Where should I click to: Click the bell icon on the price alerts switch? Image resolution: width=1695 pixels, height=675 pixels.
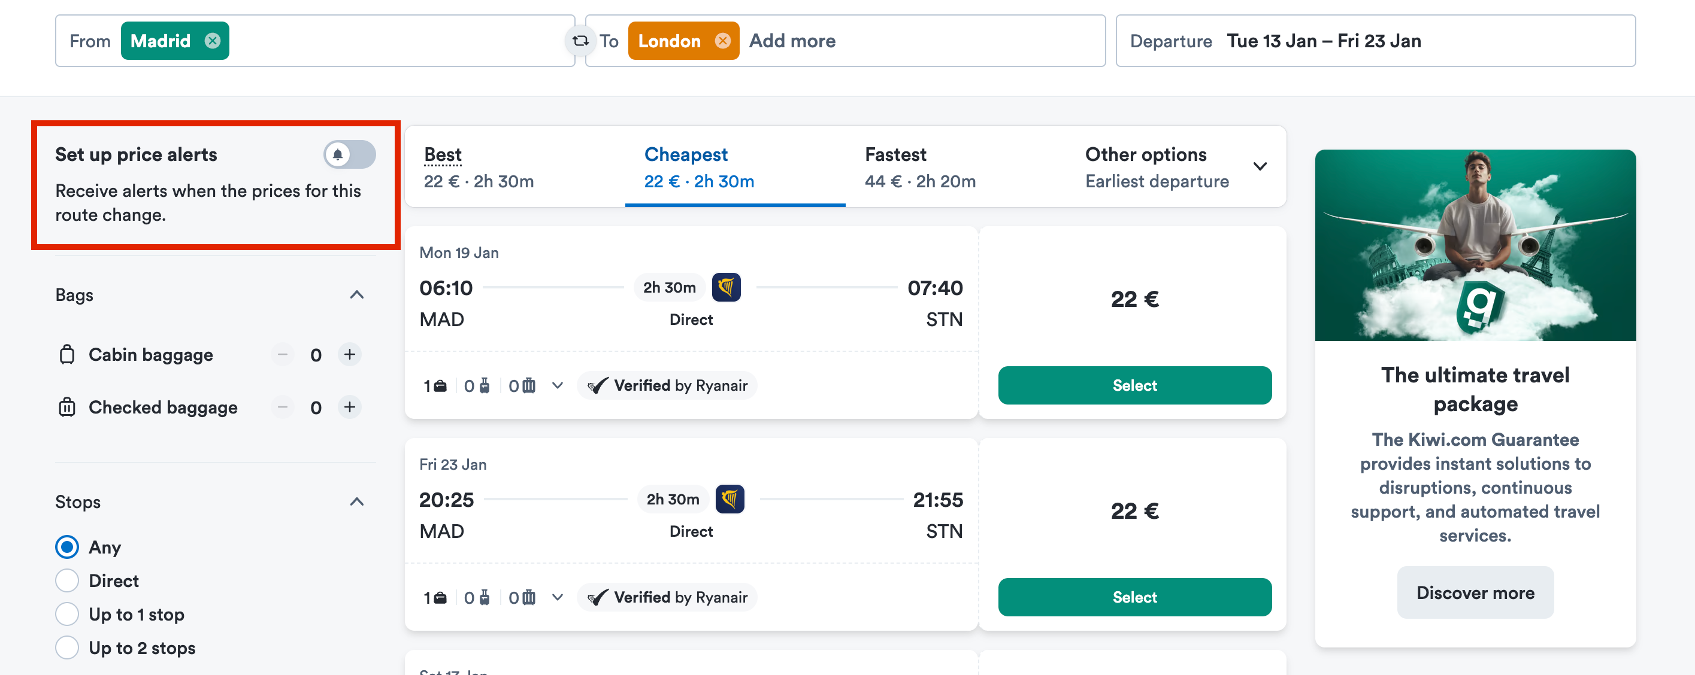(338, 154)
